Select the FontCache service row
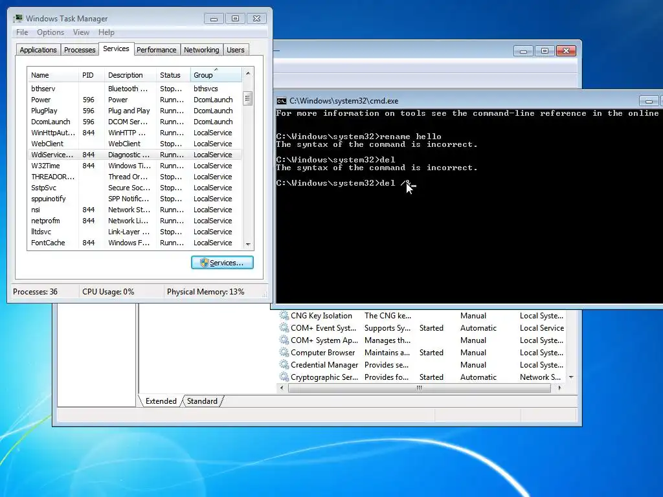The width and height of the screenshot is (663, 497). pyautogui.click(x=135, y=243)
